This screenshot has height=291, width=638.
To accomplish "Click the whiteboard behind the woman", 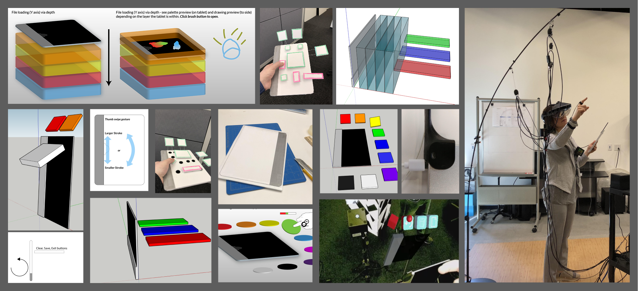I will click(508, 136).
